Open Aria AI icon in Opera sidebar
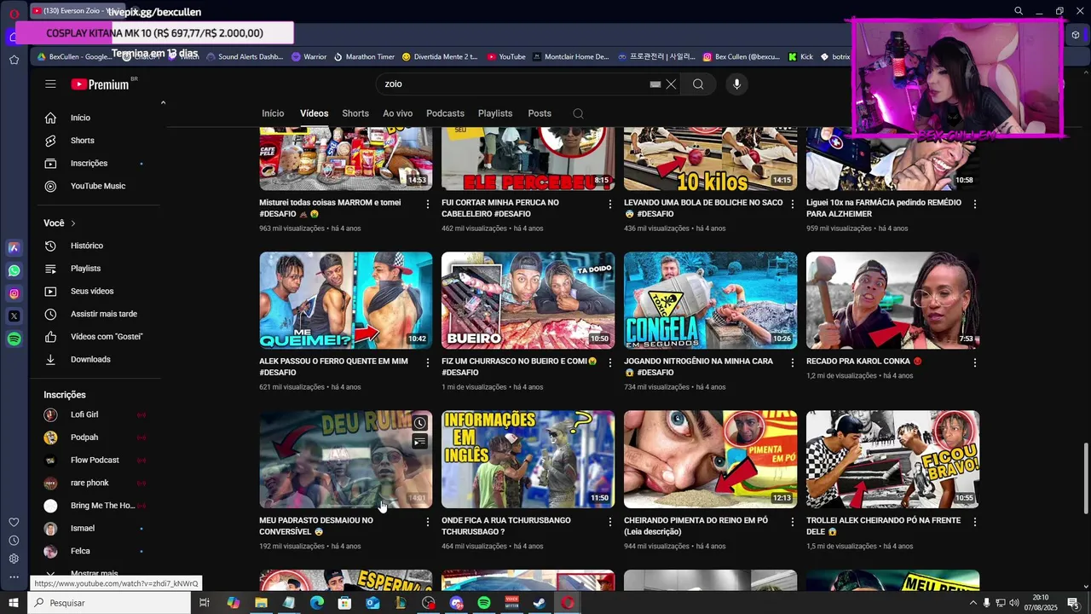Viewport: 1091px width, 614px height. [x=14, y=247]
